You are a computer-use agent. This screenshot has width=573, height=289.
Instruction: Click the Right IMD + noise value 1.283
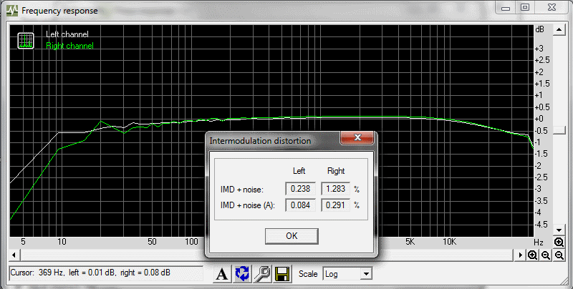[x=335, y=189]
